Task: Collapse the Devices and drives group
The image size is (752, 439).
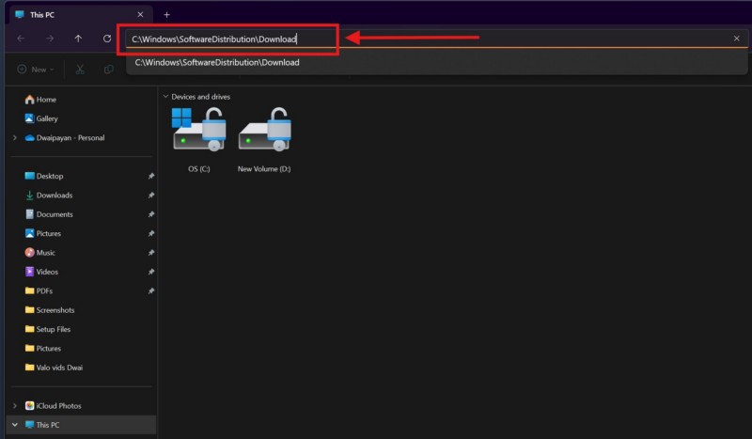Action: click(165, 97)
